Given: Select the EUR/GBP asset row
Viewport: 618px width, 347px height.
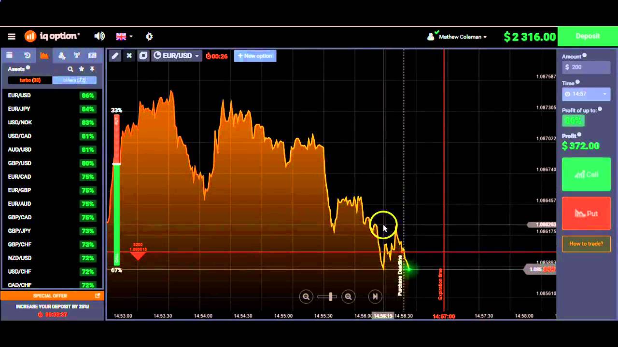Looking at the screenshot, I should 51,190.
